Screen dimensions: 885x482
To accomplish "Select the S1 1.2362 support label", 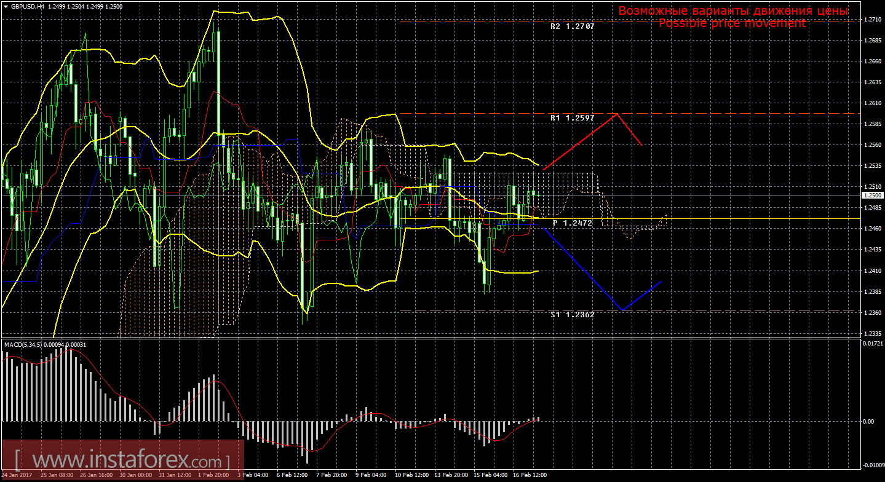I will point(573,314).
